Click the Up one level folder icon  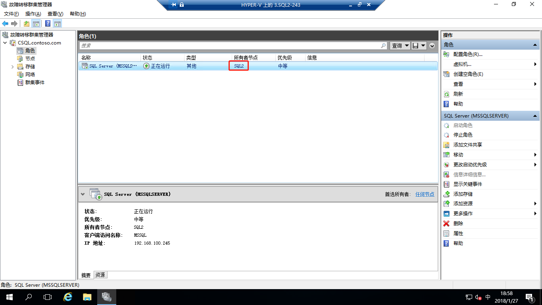27,23
